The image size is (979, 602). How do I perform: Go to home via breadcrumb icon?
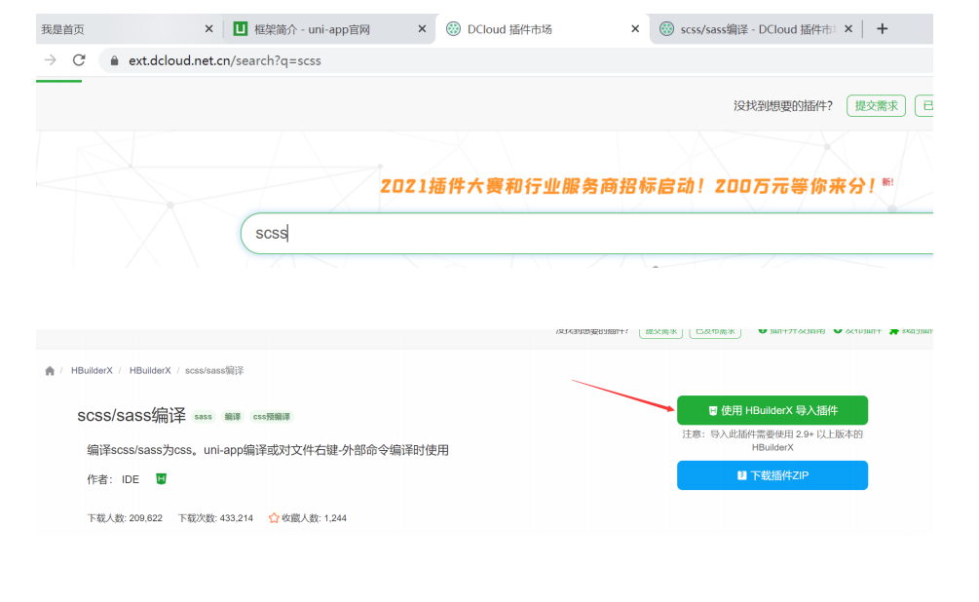pos(50,371)
